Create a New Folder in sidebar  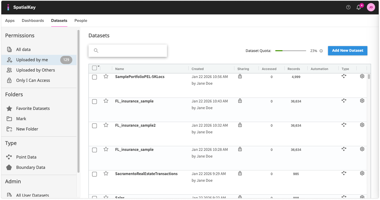pos(27,129)
